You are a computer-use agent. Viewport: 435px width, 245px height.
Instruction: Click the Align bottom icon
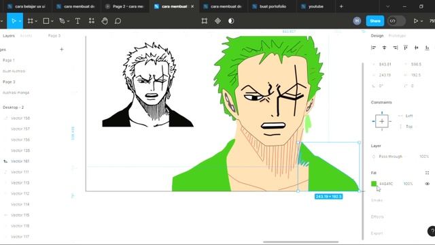click(427, 48)
